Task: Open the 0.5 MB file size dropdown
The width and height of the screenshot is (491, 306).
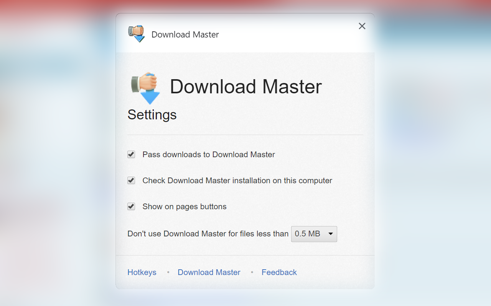Action: coord(314,234)
